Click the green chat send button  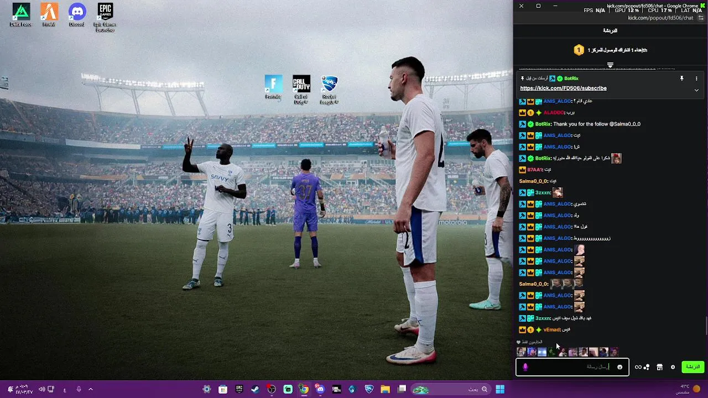(693, 367)
